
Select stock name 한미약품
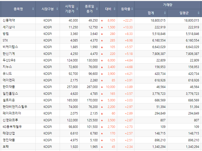pyautogui.click(x=9, y=87)
